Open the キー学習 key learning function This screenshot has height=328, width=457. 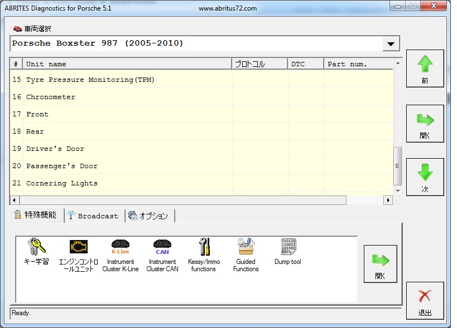point(36,252)
